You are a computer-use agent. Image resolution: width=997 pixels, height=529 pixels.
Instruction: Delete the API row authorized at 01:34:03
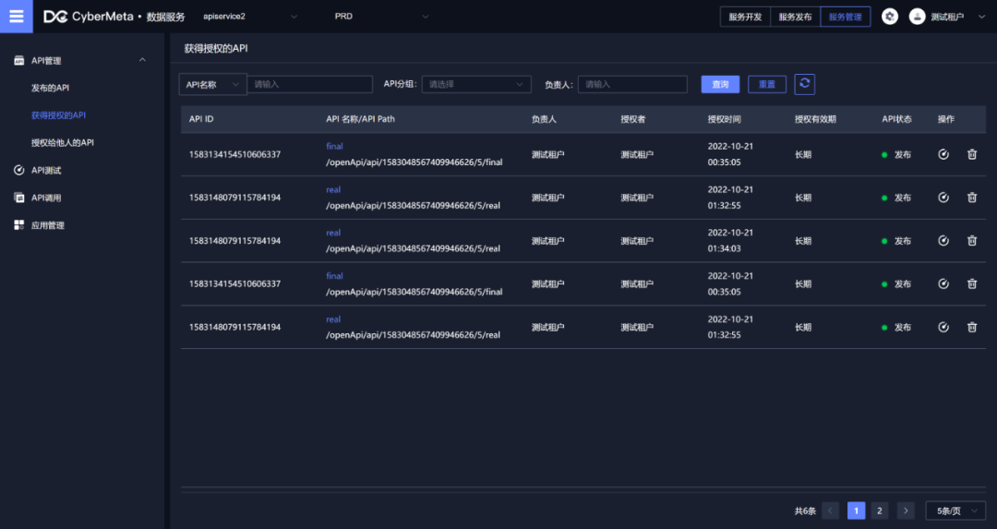pos(971,240)
